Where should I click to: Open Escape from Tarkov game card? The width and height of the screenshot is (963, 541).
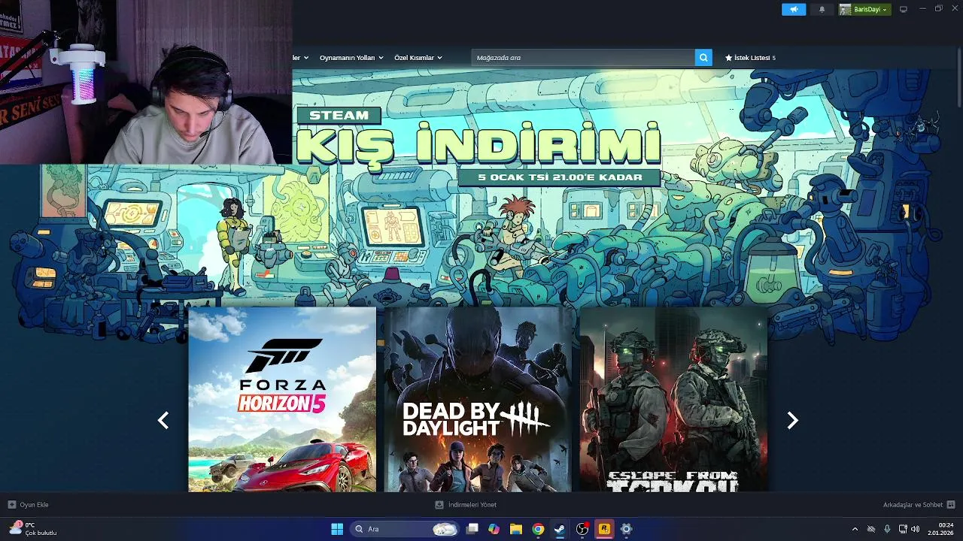673,400
